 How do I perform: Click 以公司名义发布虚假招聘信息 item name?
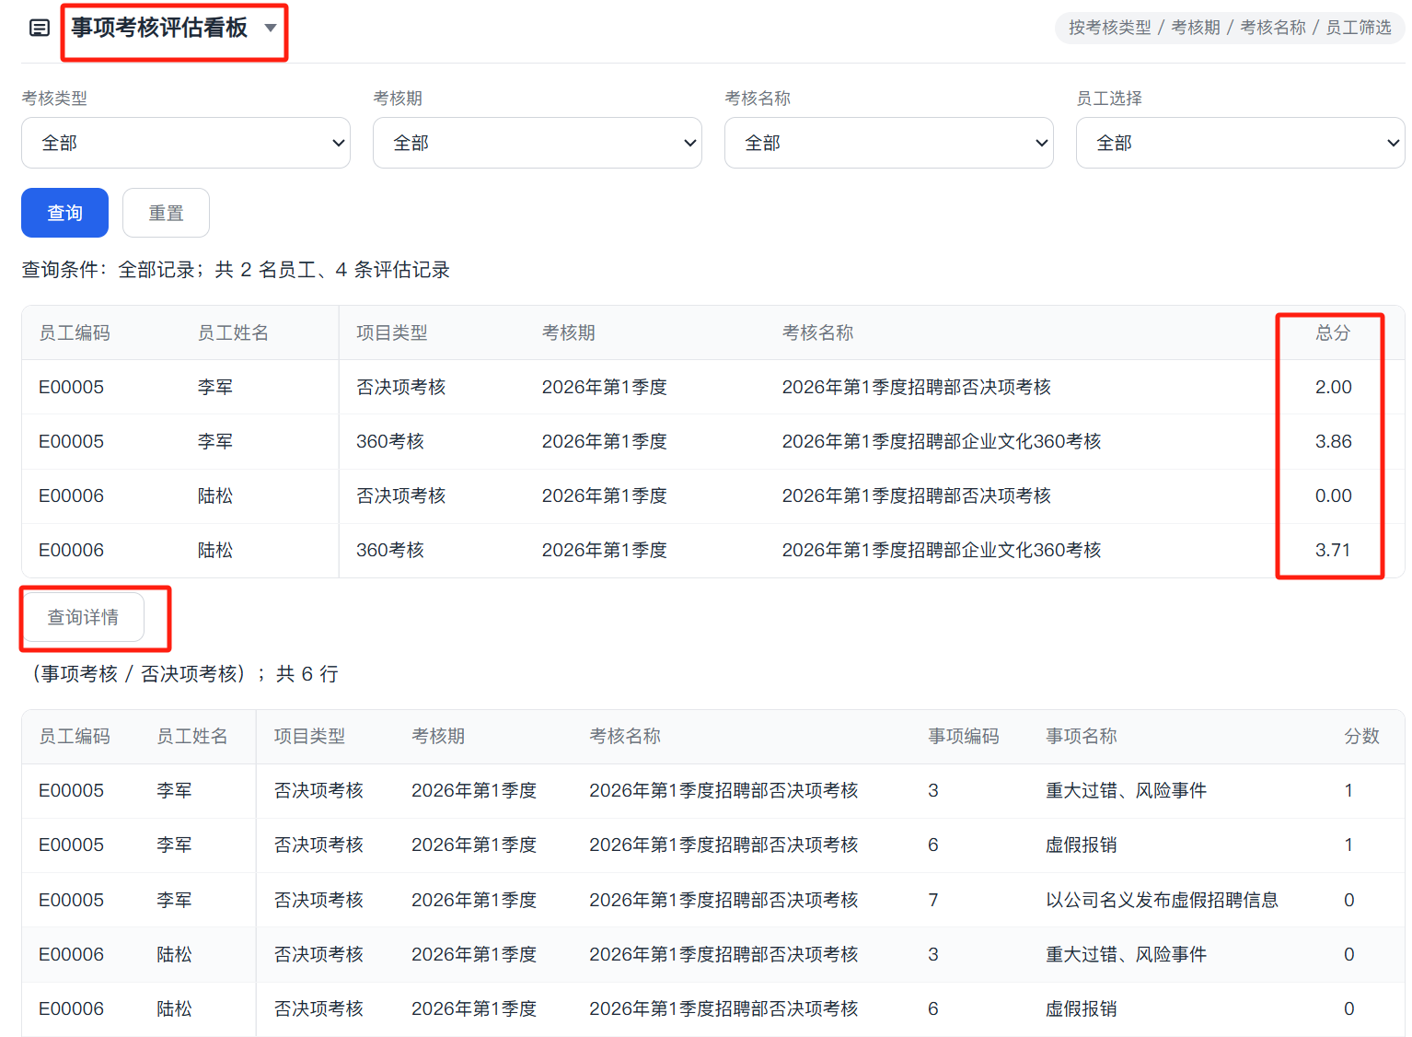1162,900
